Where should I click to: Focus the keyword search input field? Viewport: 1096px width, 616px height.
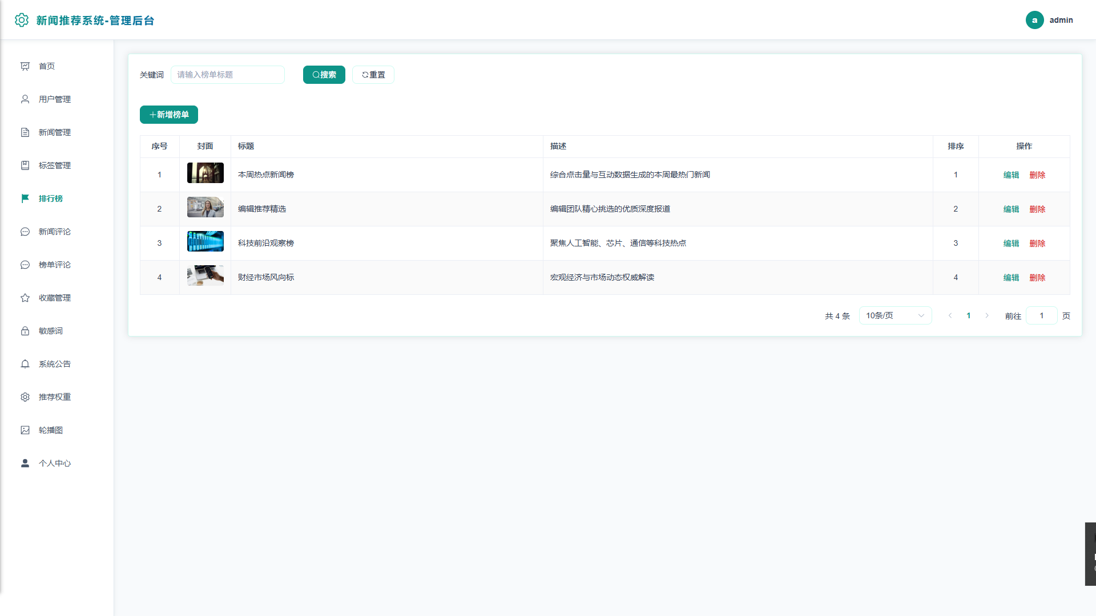[228, 75]
